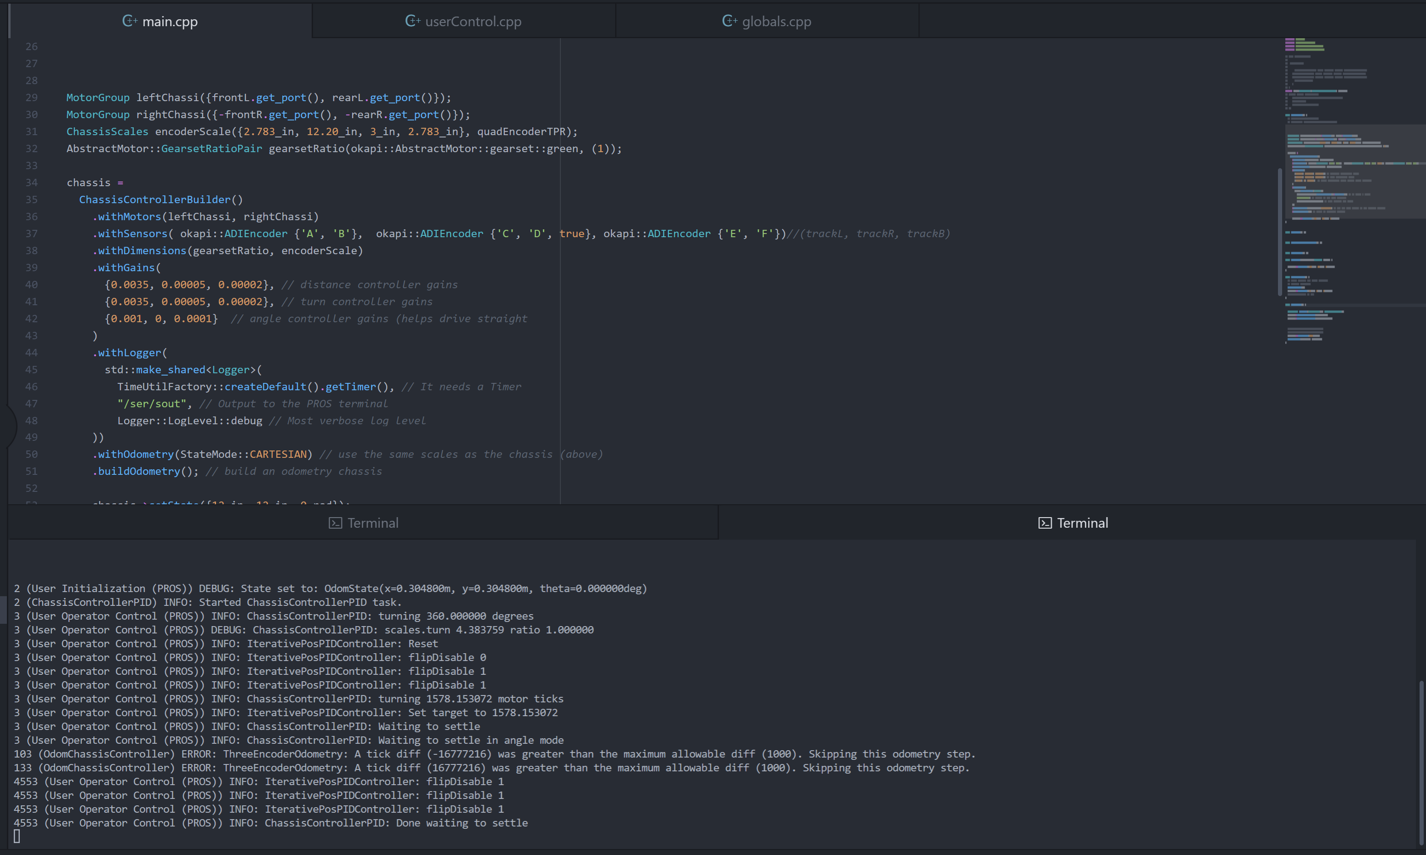Click the terminal cursor prompt
The width and height of the screenshot is (1426, 855).
[17, 837]
